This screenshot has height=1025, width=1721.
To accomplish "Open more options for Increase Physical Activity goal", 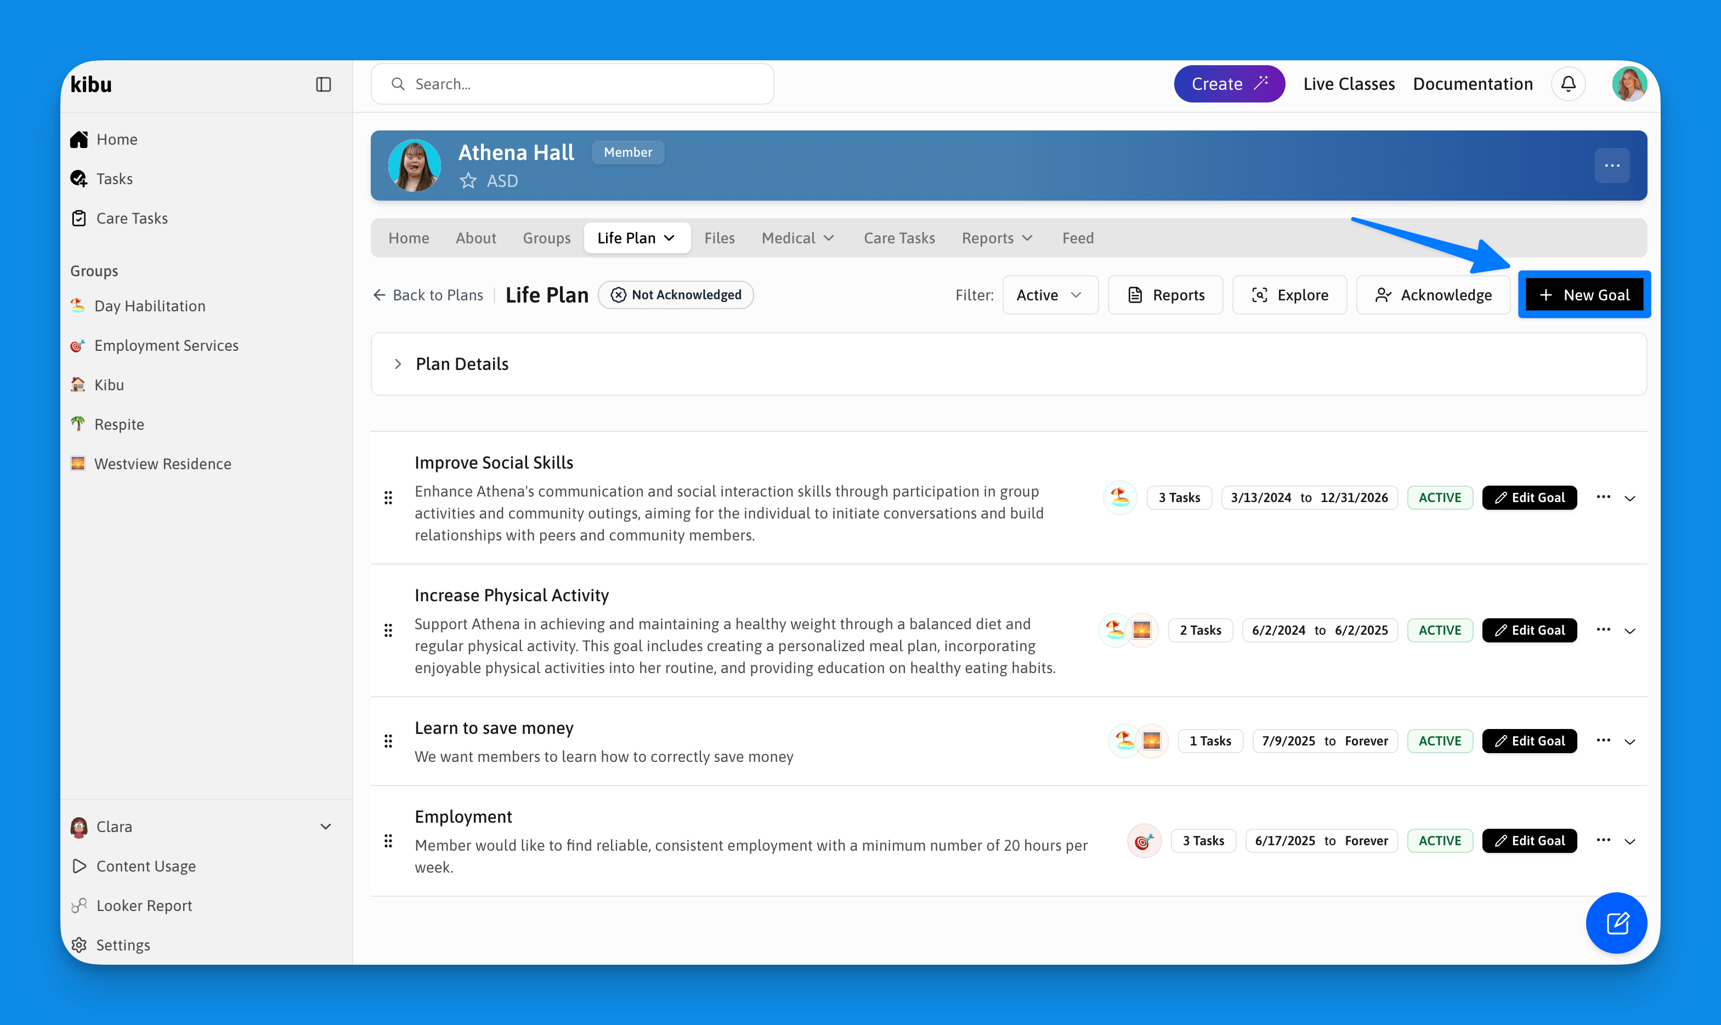I will coord(1603,630).
